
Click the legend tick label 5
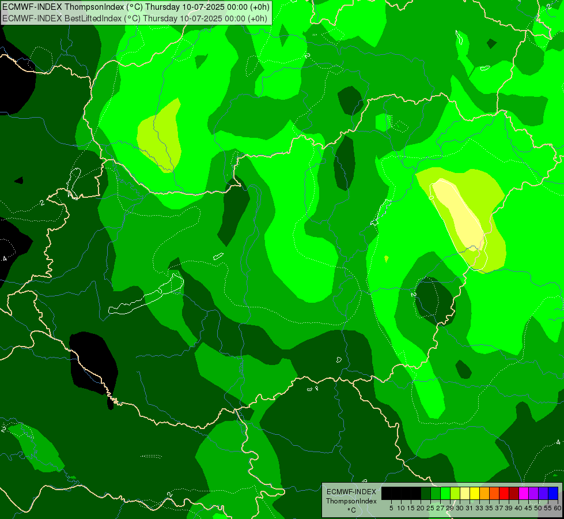tap(391, 508)
